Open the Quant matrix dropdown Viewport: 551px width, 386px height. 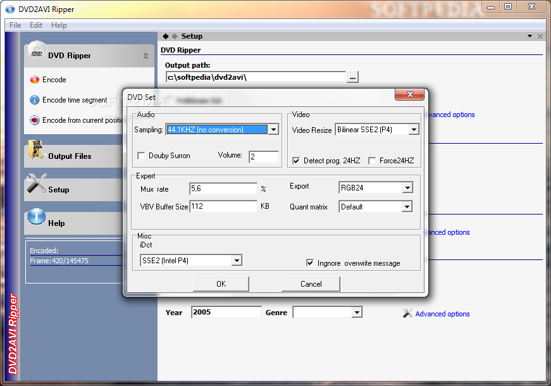[407, 207]
